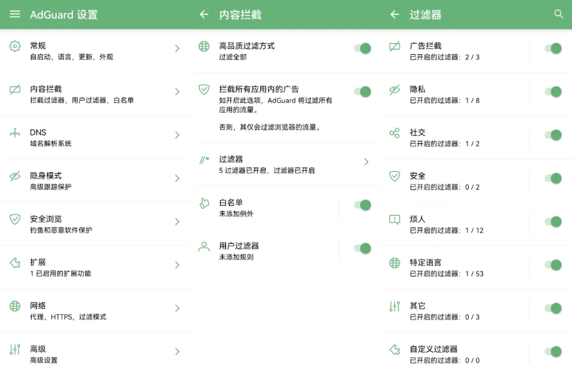Toggle the 白名单 switch

click(362, 205)
